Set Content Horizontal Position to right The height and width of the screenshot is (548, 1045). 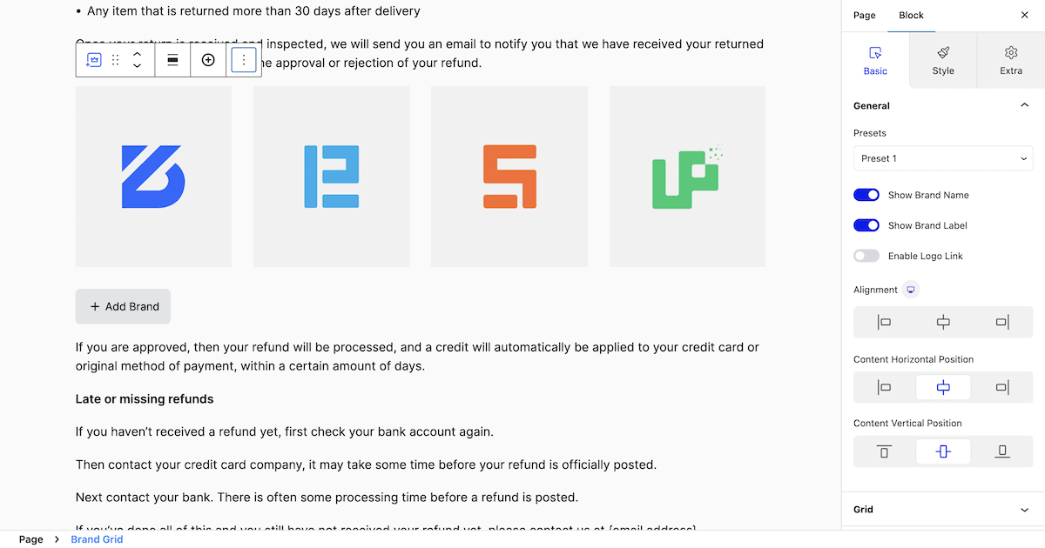(x=1002, y=387)
